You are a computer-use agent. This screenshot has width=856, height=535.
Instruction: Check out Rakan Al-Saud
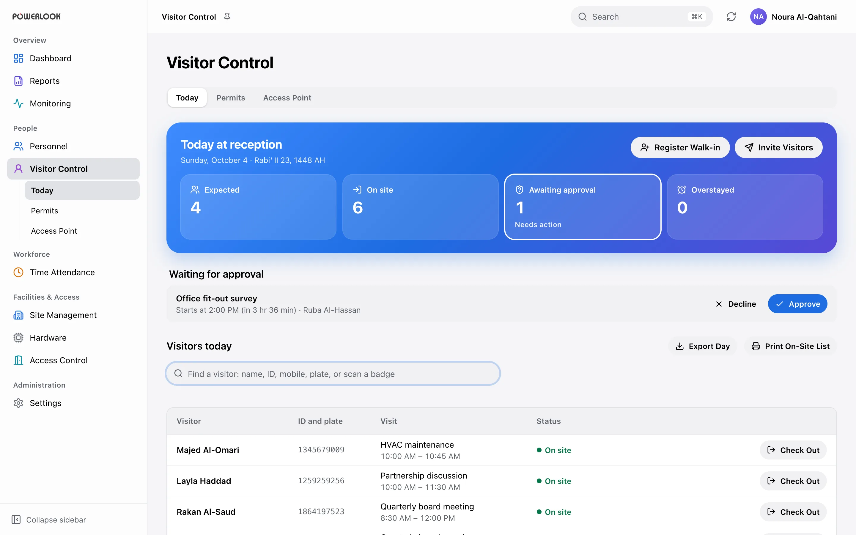[x=793, y=512]
